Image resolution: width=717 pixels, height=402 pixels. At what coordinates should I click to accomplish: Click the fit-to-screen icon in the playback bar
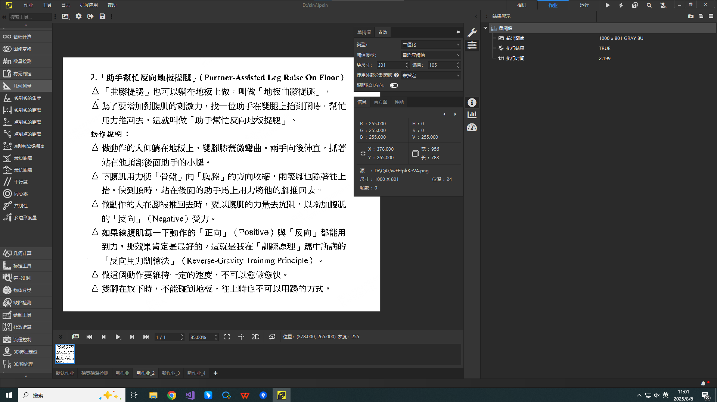[227, 337]
